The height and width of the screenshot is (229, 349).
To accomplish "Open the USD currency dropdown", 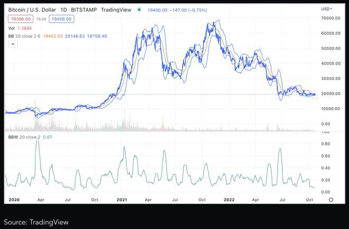I will pos(326,10).
